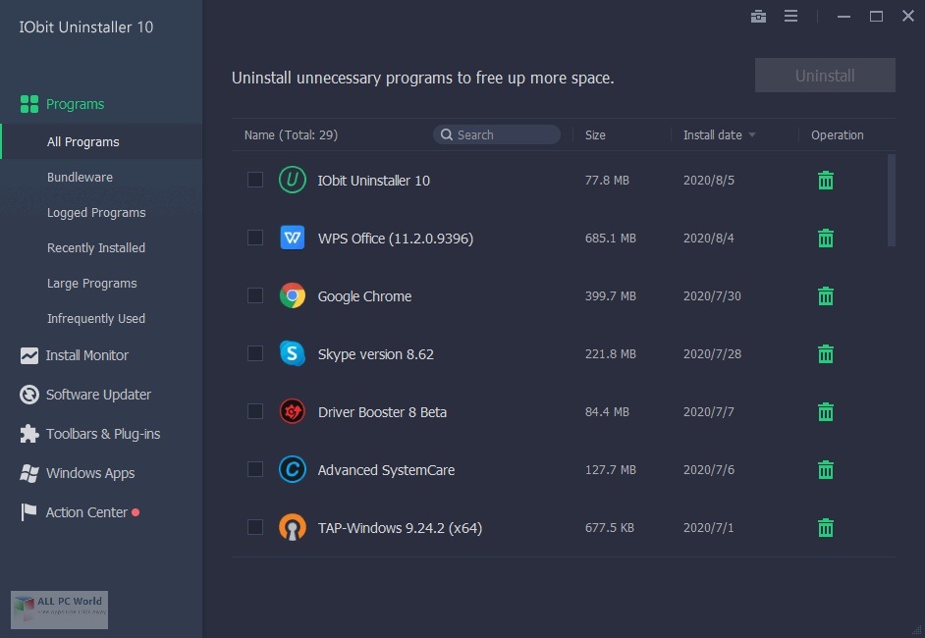The width and height of the screenshot is (925, 638).
Task: Delete Advanced SystemCare via trash icon
Action: coord(825,469)
